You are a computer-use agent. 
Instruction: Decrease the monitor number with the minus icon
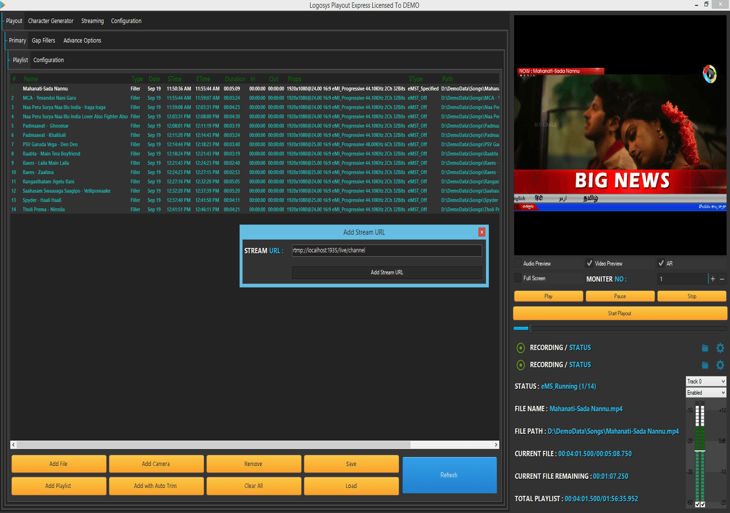[x=722, y=279]
